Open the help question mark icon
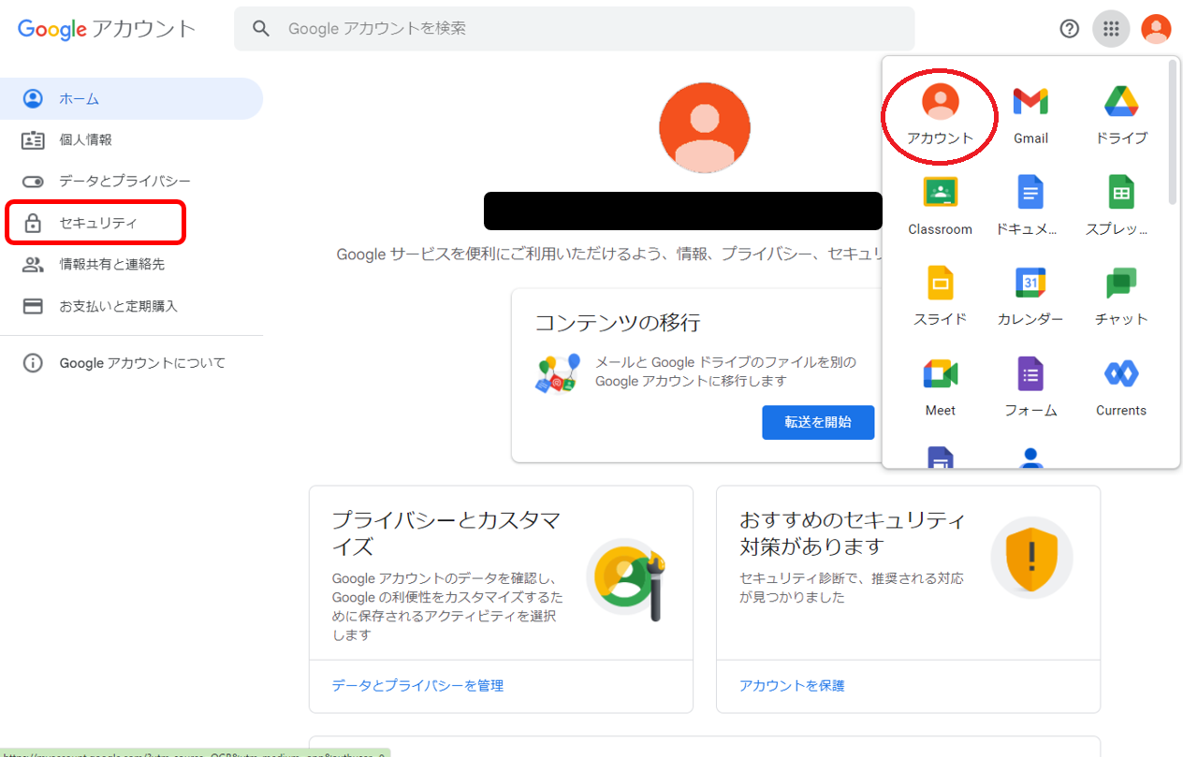Viewport: 1183px width, 757px height. coord(1070,29)
